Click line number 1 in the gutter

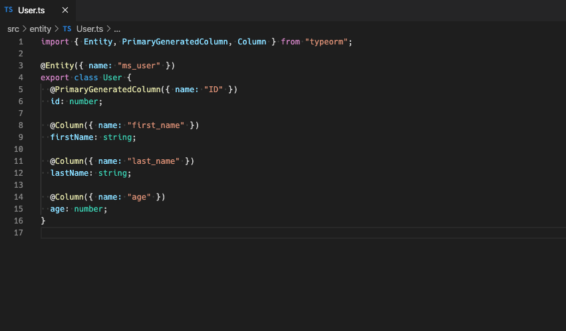click(21, 42)
